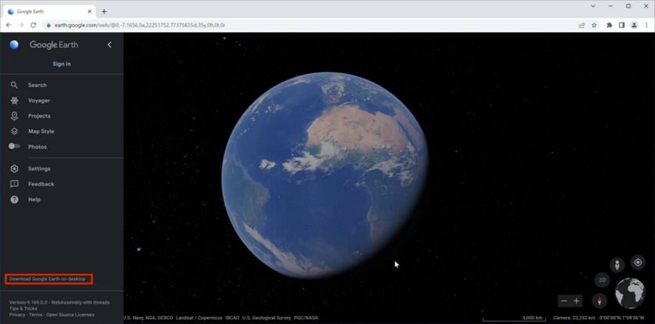Select the Google Earth browser tab
Screen dimensions: 655x324
pos(49,12)
